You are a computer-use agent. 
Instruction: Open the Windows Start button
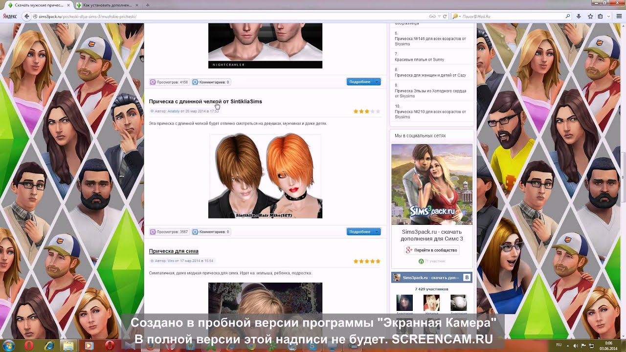click(x=8, y=346)
